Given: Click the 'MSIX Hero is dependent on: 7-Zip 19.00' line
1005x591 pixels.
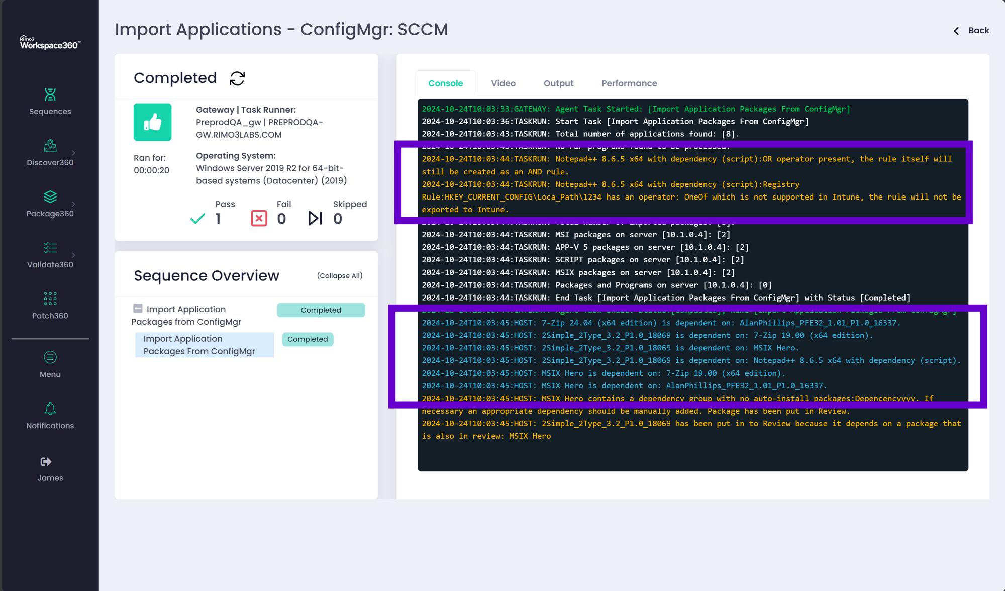Looking at the screenshot, I should 603,373.
